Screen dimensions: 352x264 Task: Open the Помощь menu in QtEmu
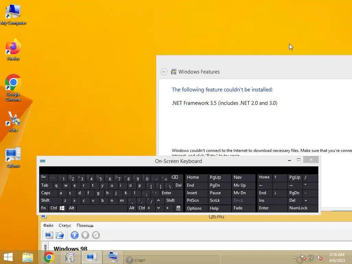click(x=85, y=225)
